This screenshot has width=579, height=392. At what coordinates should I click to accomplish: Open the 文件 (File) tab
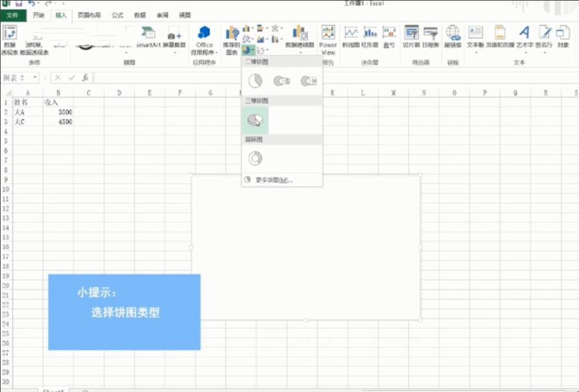pyautogui.click(x=12, y=14)
